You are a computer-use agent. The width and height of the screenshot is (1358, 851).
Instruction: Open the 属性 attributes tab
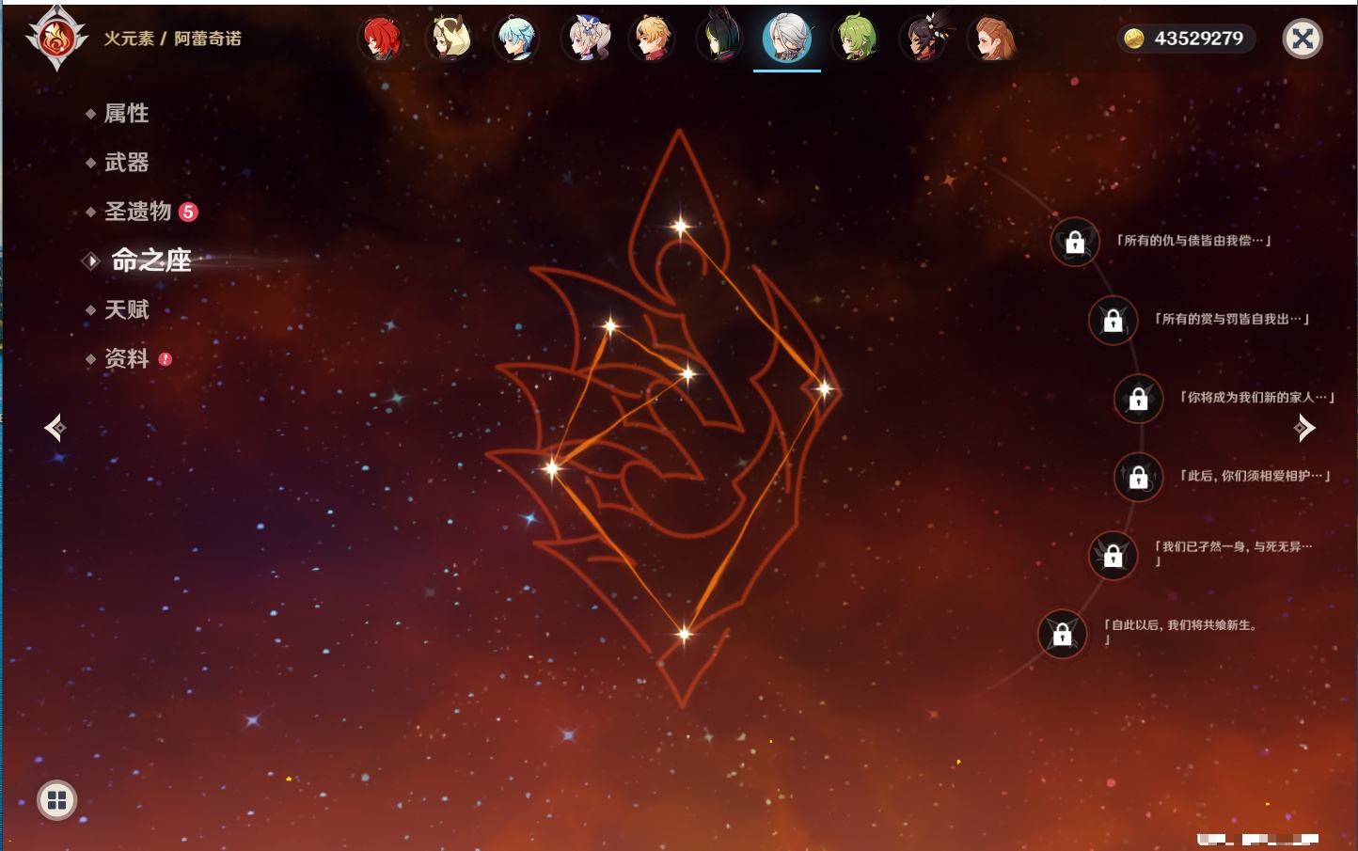pyautogui.click(x=126, y=114)
